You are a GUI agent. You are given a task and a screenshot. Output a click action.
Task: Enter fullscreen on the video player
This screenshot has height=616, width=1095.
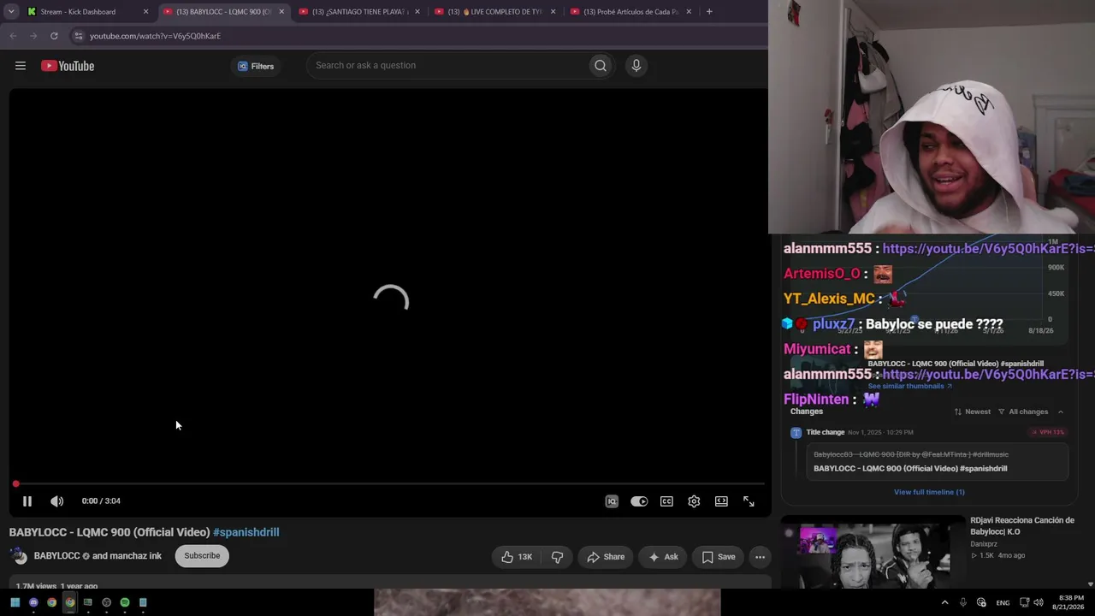point(749,501)
